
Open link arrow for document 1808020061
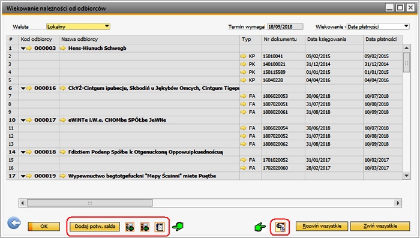click(243, 112)
